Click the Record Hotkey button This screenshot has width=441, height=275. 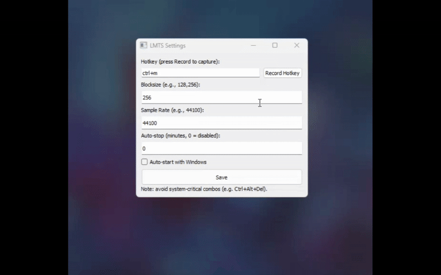282,73
